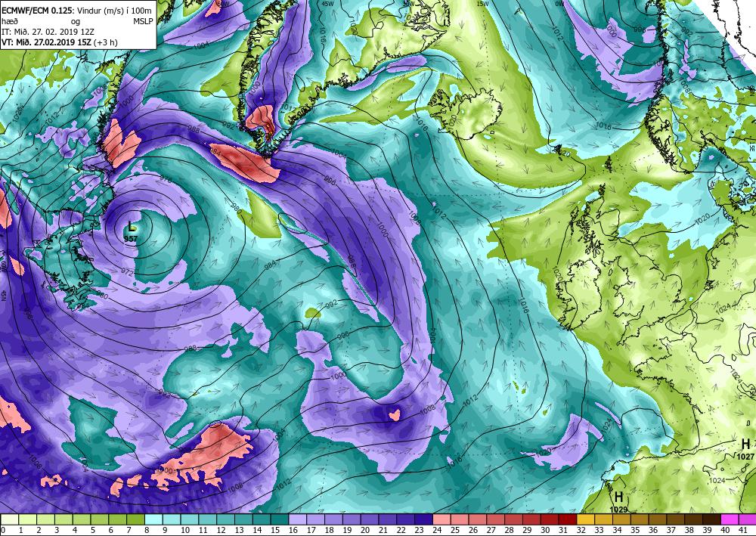Screen dimensions: 756x536
Task: Click the dark brown swatch between 39 and 40
Action: (711, 519)
